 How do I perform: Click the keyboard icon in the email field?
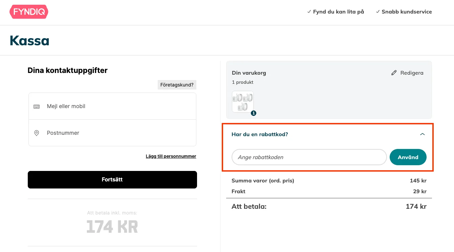[x=36, y=106]
